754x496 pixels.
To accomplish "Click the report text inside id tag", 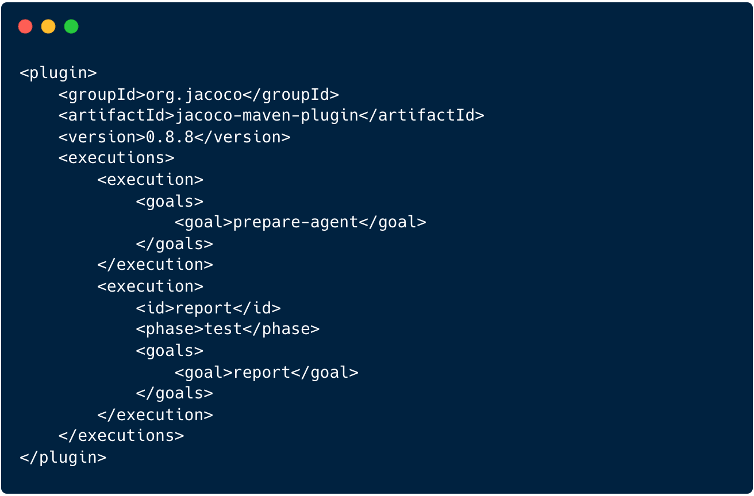I will click(203, 308).
